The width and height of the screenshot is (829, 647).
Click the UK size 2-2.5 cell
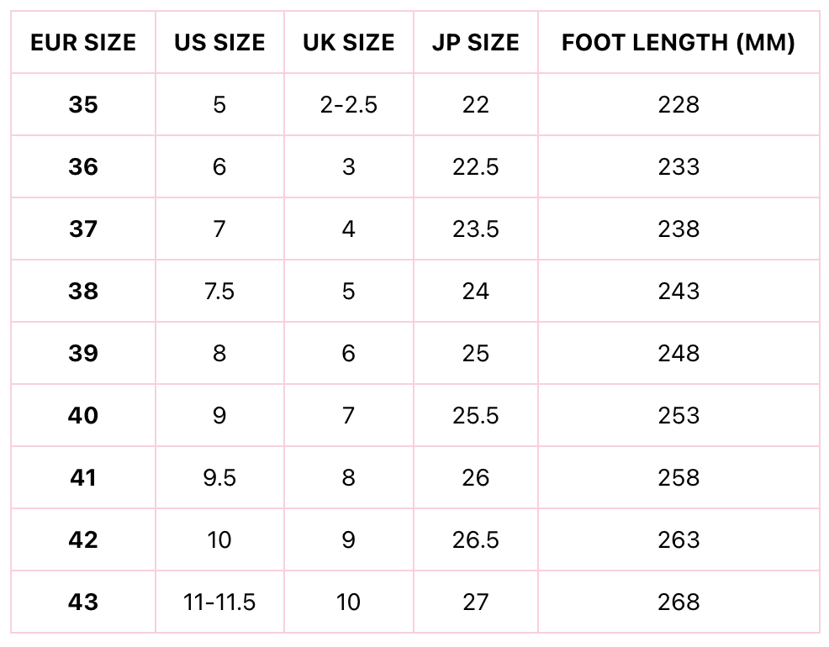click(348, 105)
